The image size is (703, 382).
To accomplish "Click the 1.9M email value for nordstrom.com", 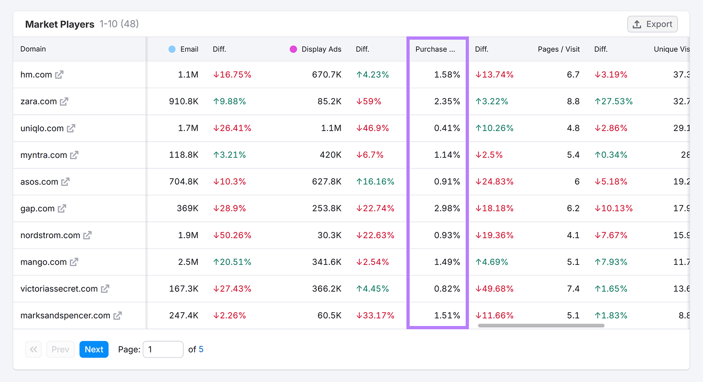I will [x=188, y=235].
